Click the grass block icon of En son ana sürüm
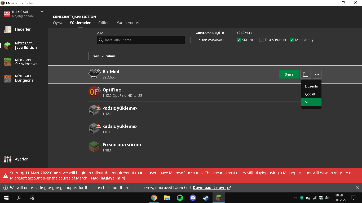 click(94, 147)
